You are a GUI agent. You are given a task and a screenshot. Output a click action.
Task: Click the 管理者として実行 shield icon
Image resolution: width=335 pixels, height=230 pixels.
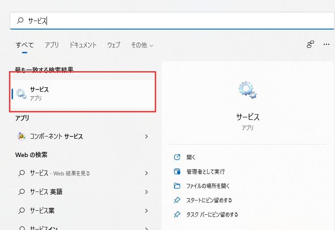pyautogui.click(x=177, y=171)
